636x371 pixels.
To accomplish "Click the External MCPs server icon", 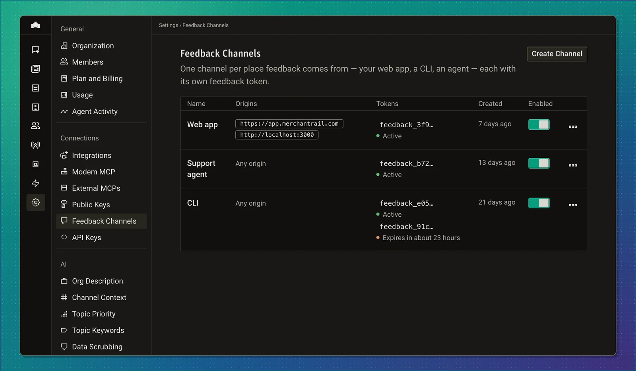I will tap(64, 188).
